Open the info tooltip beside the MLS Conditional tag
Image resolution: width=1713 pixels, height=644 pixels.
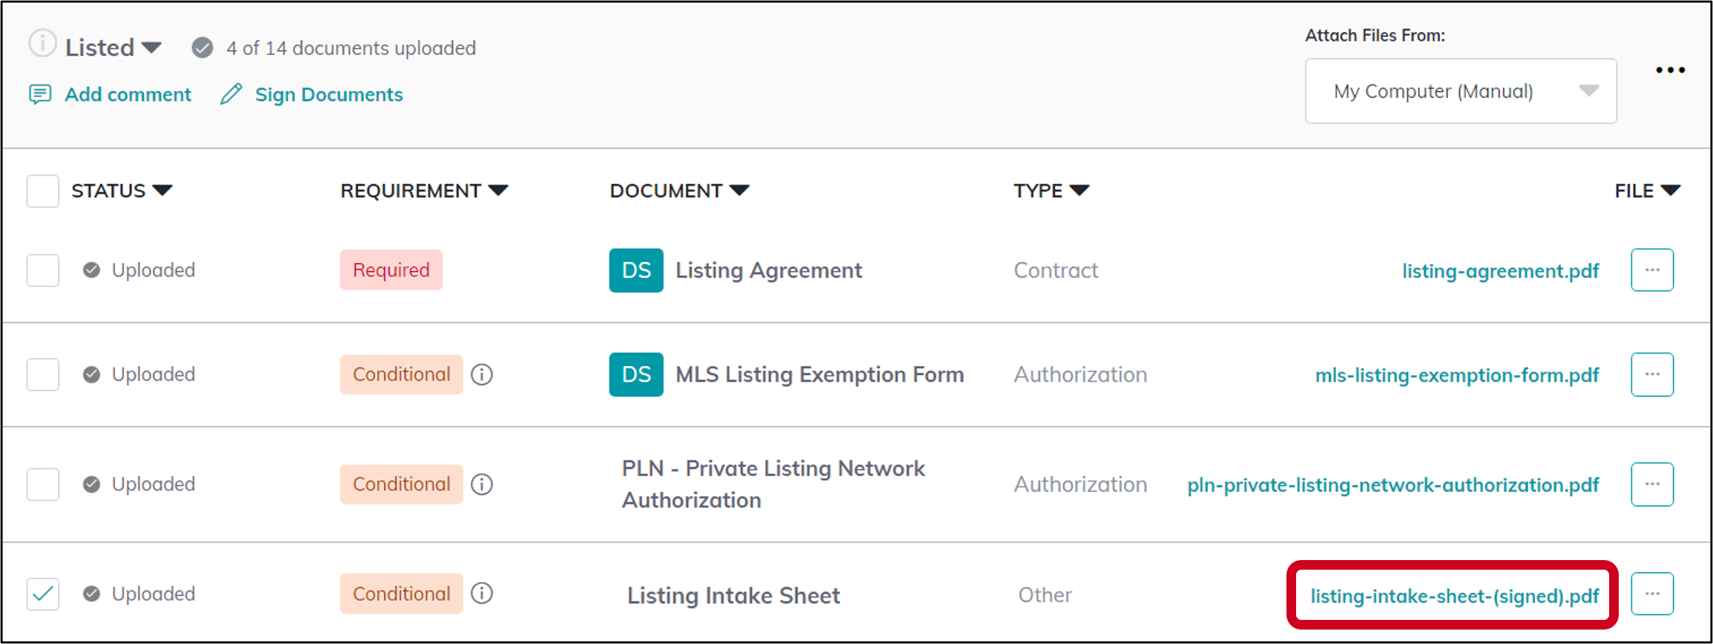point(482,374)
